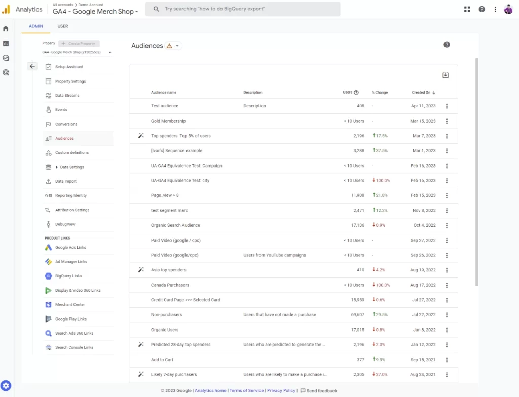
Task: Open the Likely 7-day purchasers audience
Action: click(174, 375)
